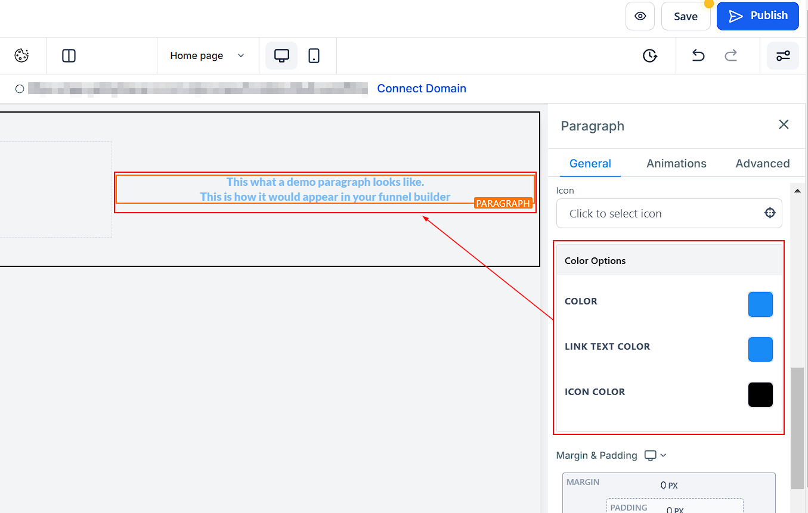Open the cookie consent settings icon

pyautogui.click(x=21, y=55)
